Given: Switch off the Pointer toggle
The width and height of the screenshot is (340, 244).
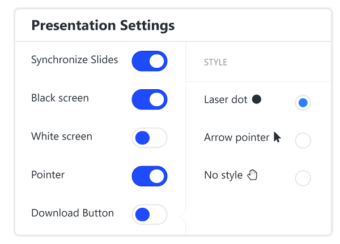Looking at the screenshot, I should pyautogui.click(x=150, y=176).
